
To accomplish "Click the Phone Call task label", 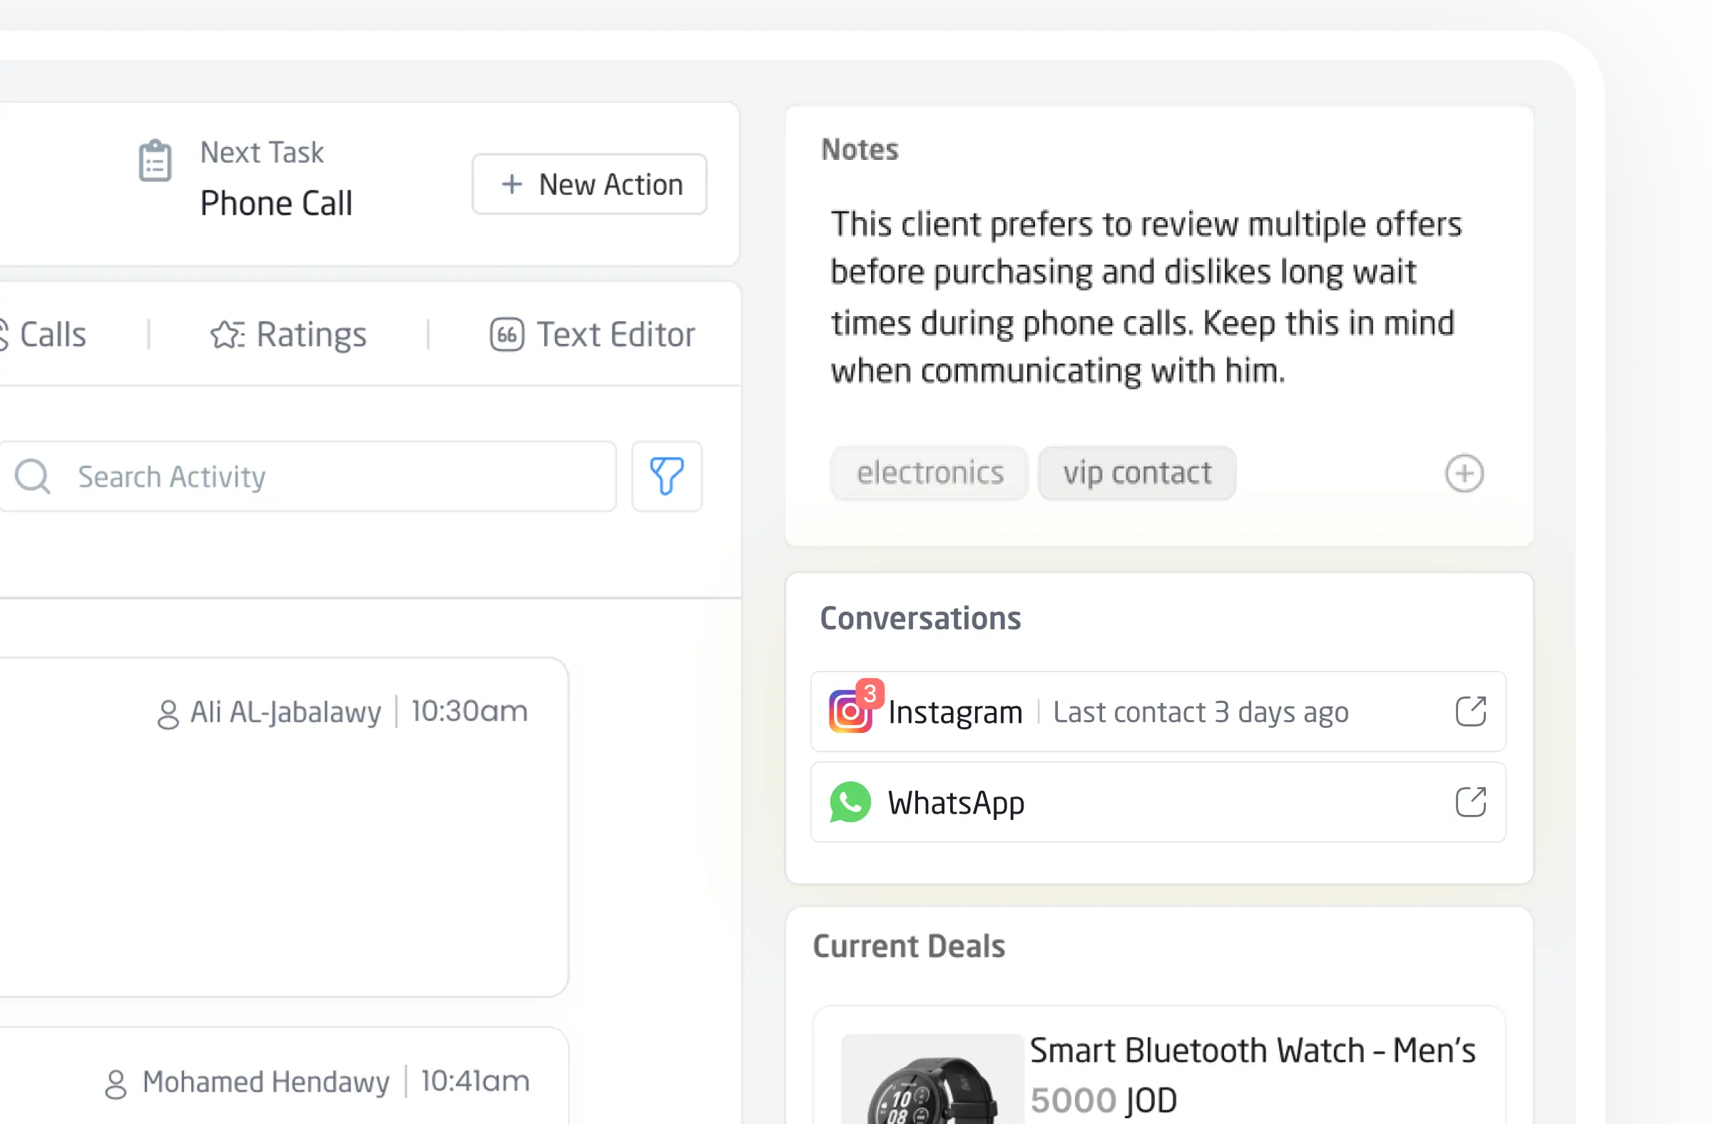I will tap(276, 203).
